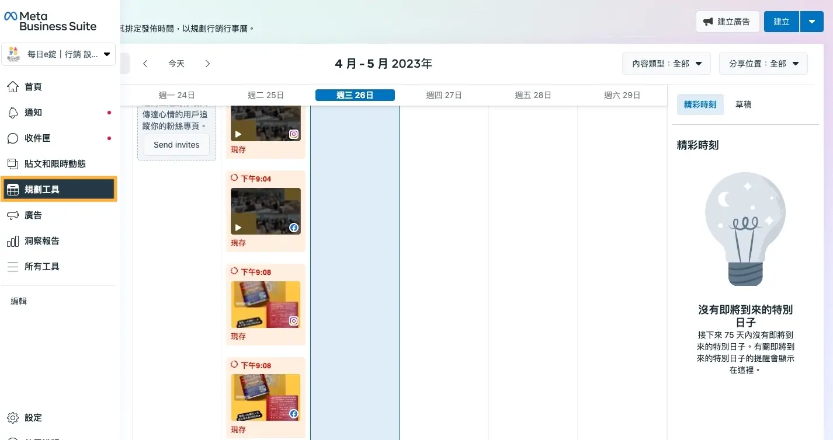Click the lightbulb illustration in 精彩時刻 panel

coord(745,228)
